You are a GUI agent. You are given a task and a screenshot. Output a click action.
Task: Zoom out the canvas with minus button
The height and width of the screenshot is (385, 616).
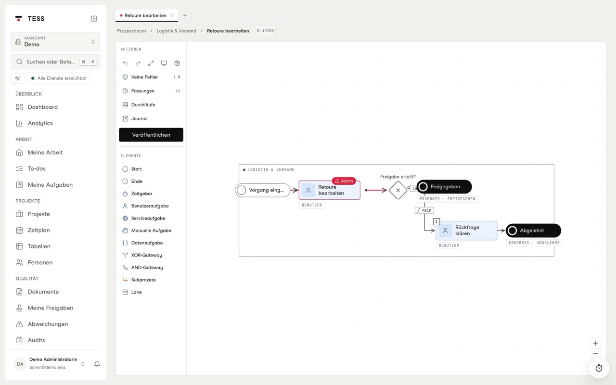point(595,354)
